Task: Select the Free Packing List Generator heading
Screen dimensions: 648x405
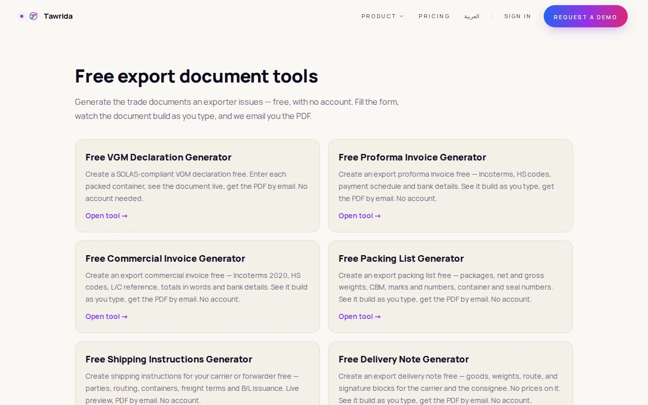Action: coord(401,258)
